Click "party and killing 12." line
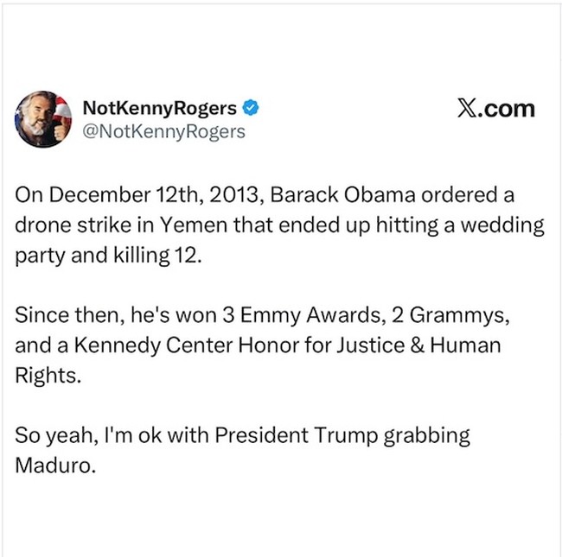Viewport: 562px width, 557px height. (x=107, y=257)
